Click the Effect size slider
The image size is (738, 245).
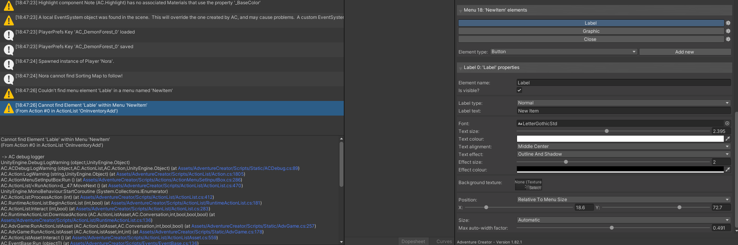613,162
